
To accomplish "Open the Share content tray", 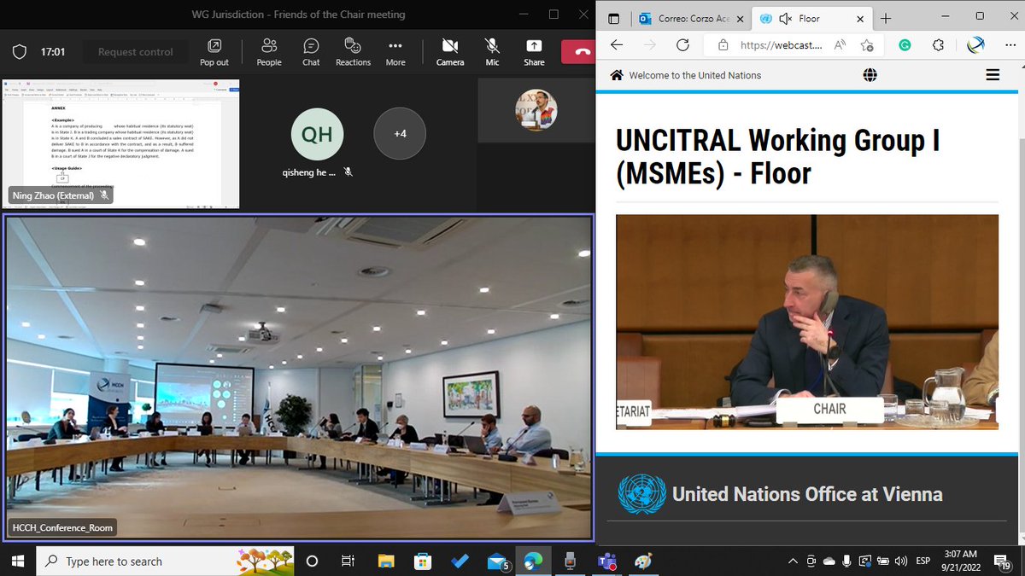I will 533,51.
